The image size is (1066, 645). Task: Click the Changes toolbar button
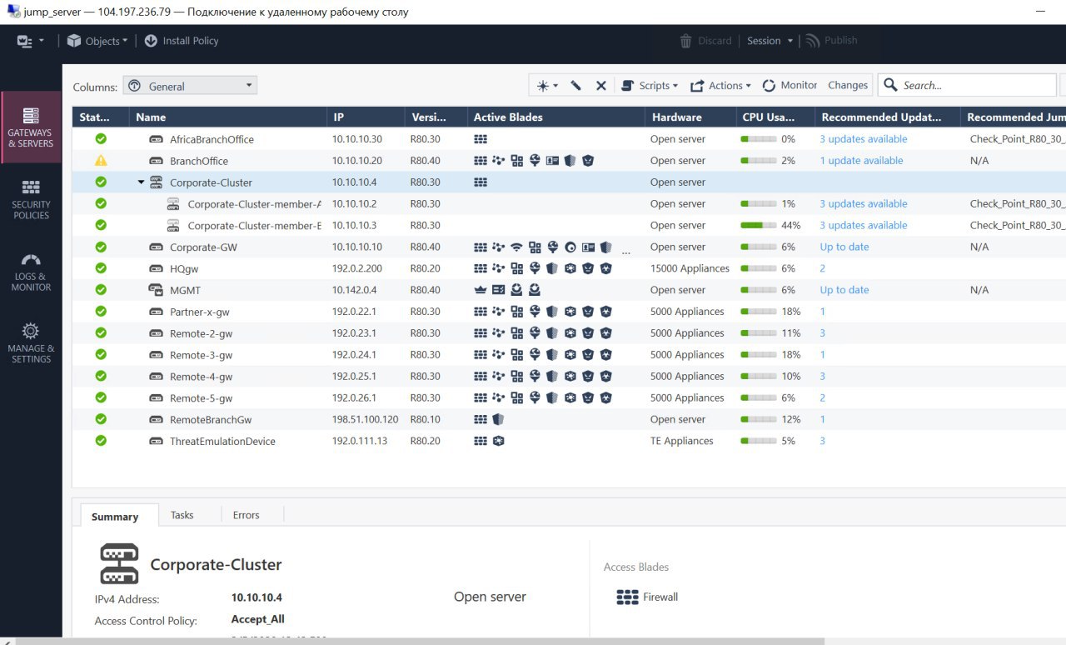(x=848, y=85)
